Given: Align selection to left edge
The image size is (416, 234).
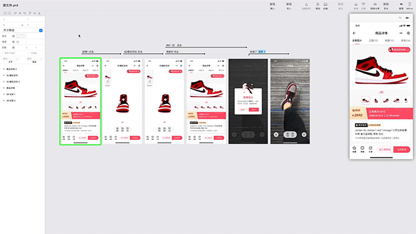Looking at the screenshot, I should pyautogui.click(x=15, y=13).
